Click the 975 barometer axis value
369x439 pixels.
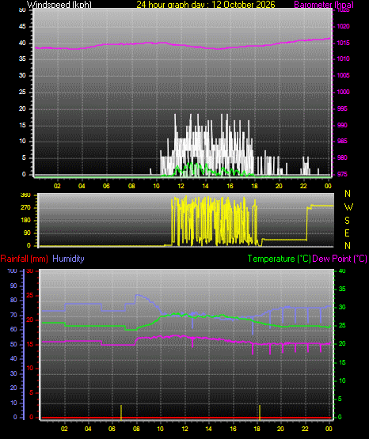[342, 174]
